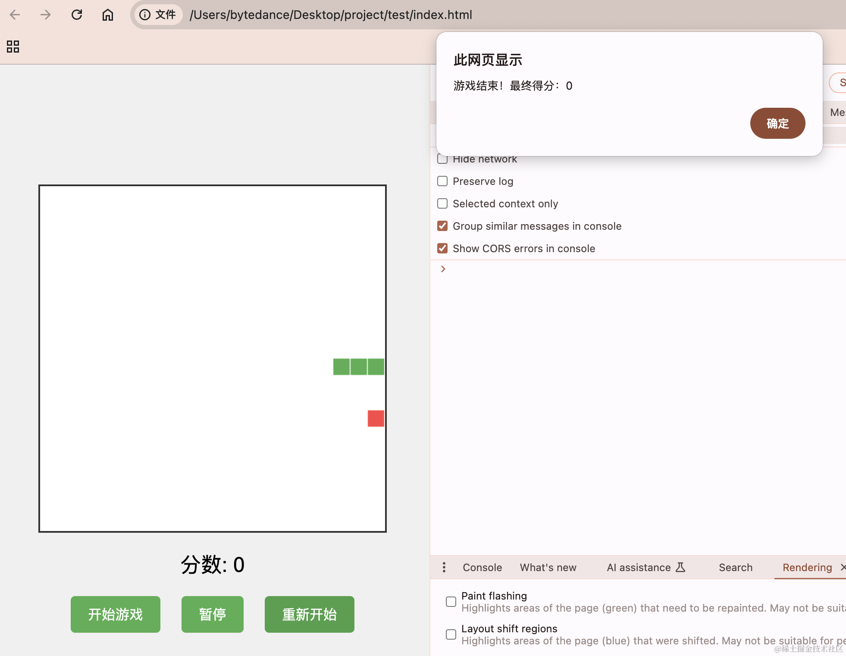Disable Show CORS errors in console
The image size is (846, 656).
(442, 248)
